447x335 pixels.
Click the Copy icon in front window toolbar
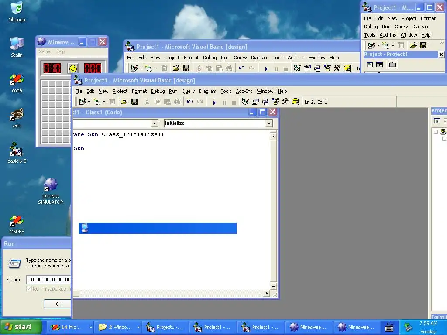click(157, 102)
